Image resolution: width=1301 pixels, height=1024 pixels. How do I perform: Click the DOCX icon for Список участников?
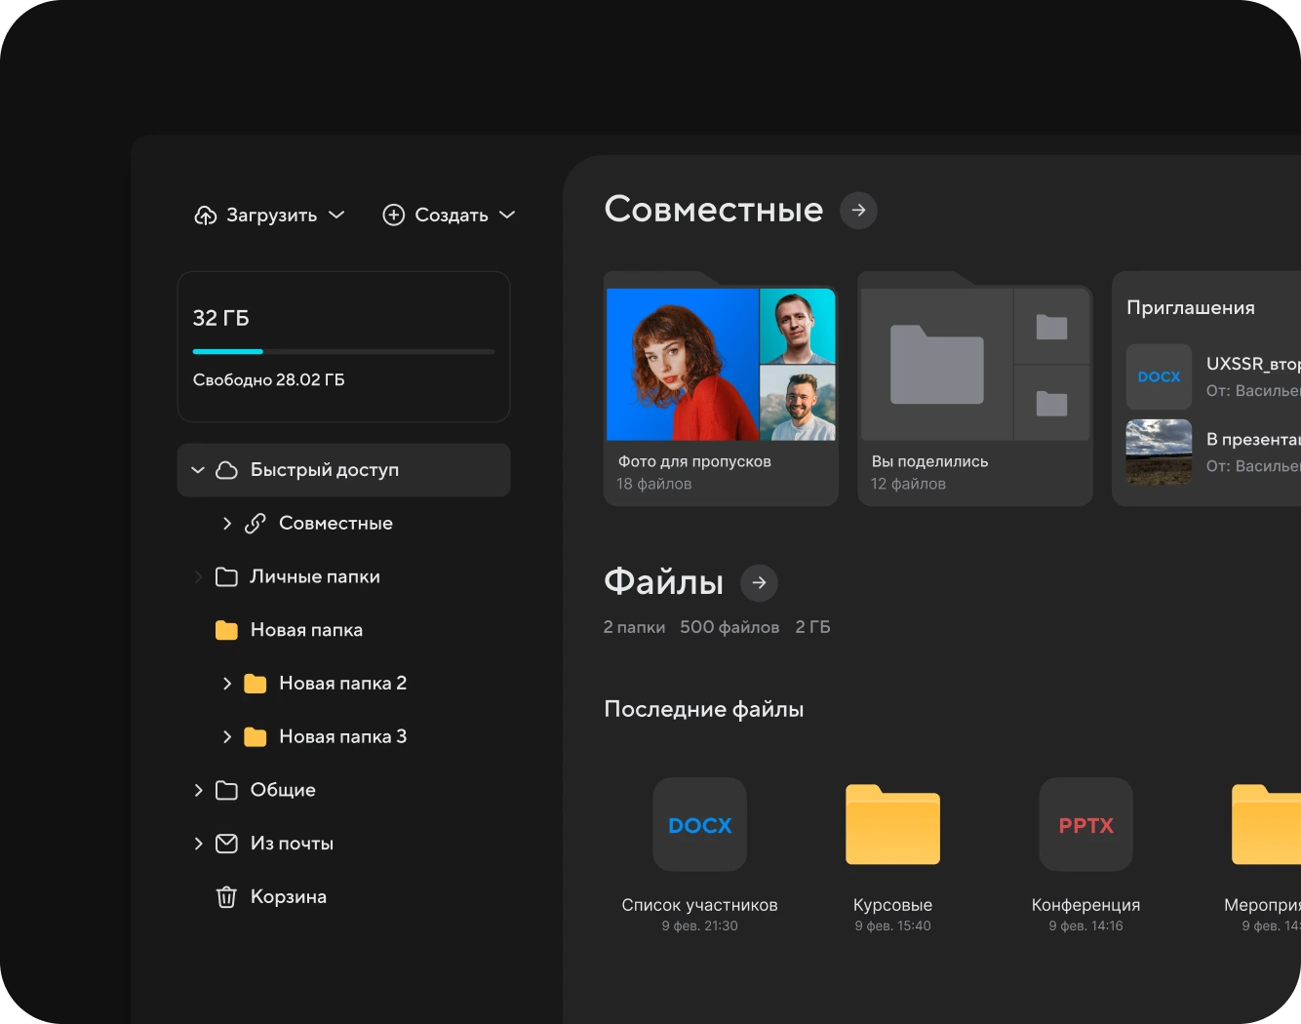click(x=699, y=824)
